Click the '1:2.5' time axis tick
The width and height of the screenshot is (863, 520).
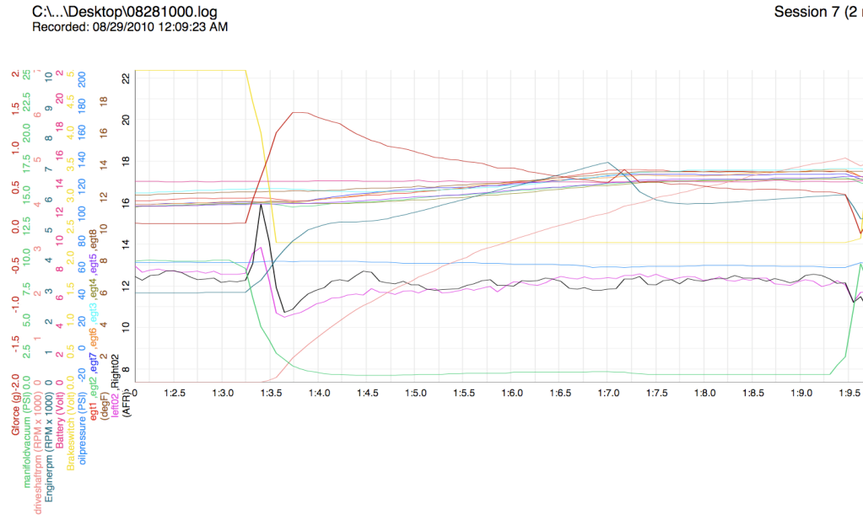point(175,393)
